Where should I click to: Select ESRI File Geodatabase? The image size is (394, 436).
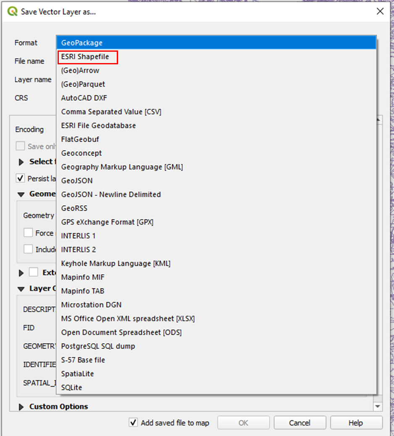pos(216,125)
